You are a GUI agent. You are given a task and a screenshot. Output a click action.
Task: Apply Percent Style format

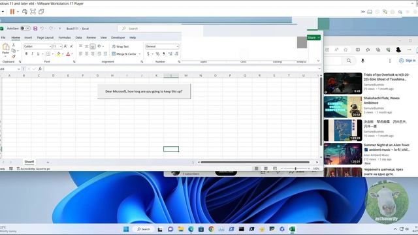coord(157,54)
